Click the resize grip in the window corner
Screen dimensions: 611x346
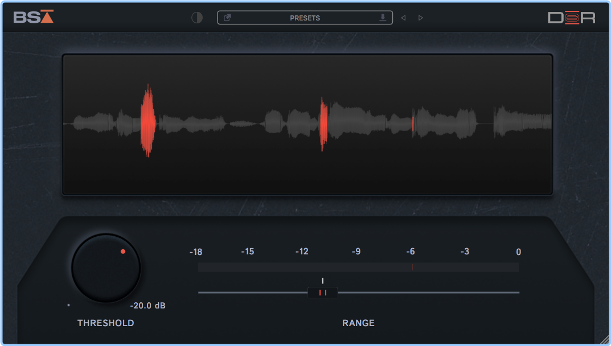(604, 339)
